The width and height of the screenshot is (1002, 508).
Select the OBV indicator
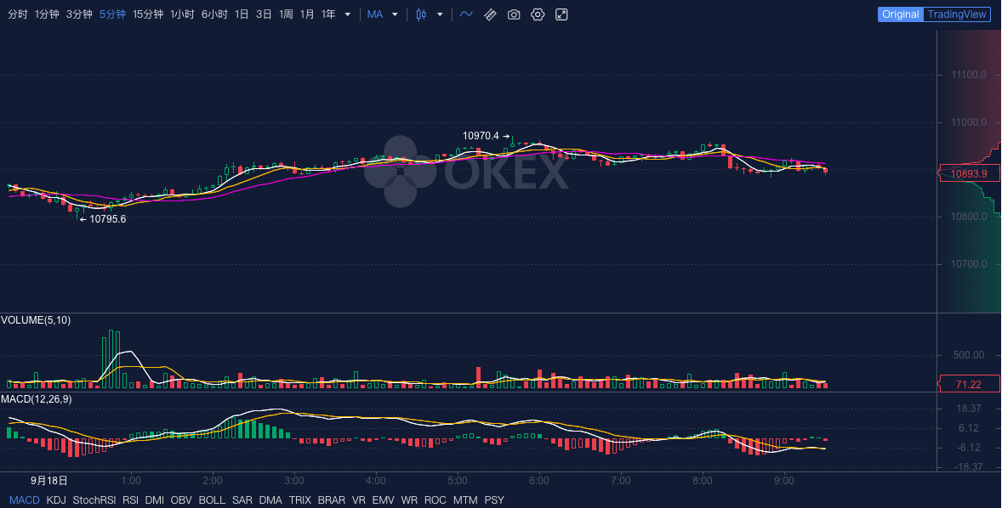(x=181, y=500)
